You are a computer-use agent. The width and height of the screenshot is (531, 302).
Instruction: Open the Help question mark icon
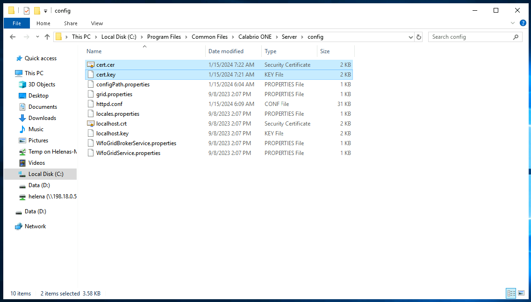(x=523, y=23)
